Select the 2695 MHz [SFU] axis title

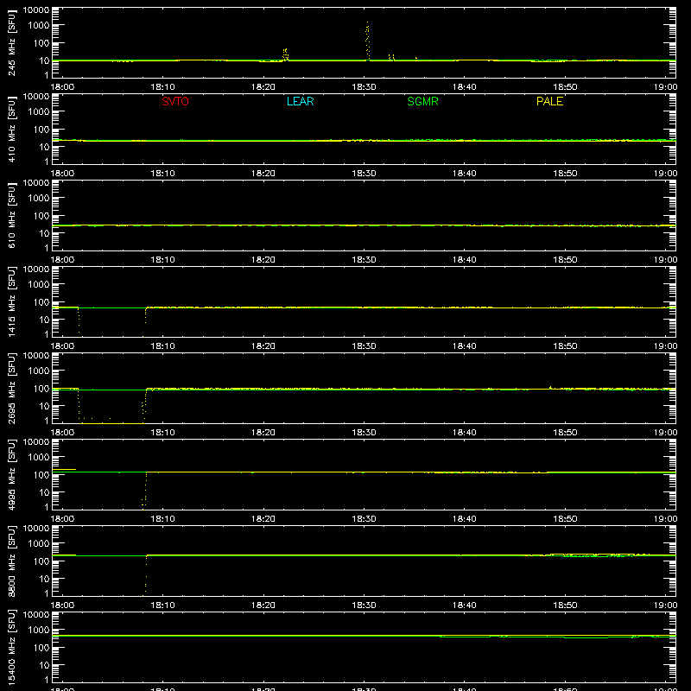tap(11, 389)
